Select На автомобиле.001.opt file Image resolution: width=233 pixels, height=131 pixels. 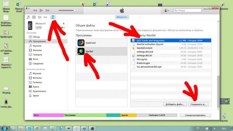(171, 67)
